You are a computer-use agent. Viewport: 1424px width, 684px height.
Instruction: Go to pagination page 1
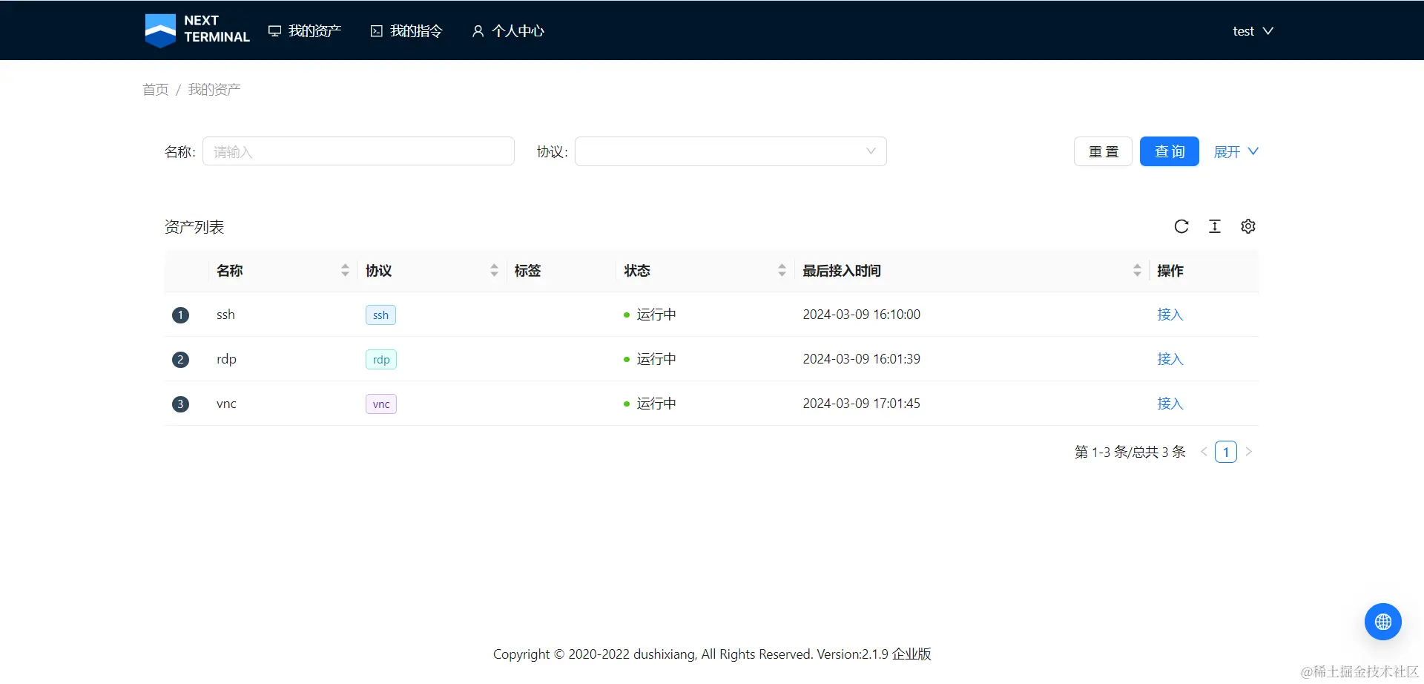1226,452
